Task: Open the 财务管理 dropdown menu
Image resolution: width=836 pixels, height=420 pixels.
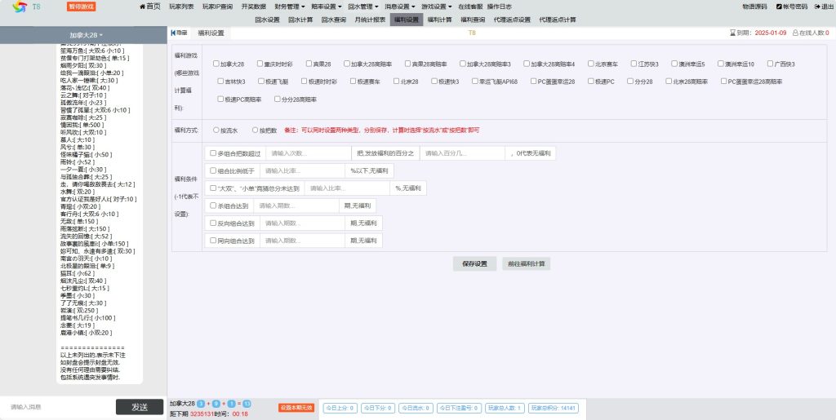Action: click(x=291, y=7)
